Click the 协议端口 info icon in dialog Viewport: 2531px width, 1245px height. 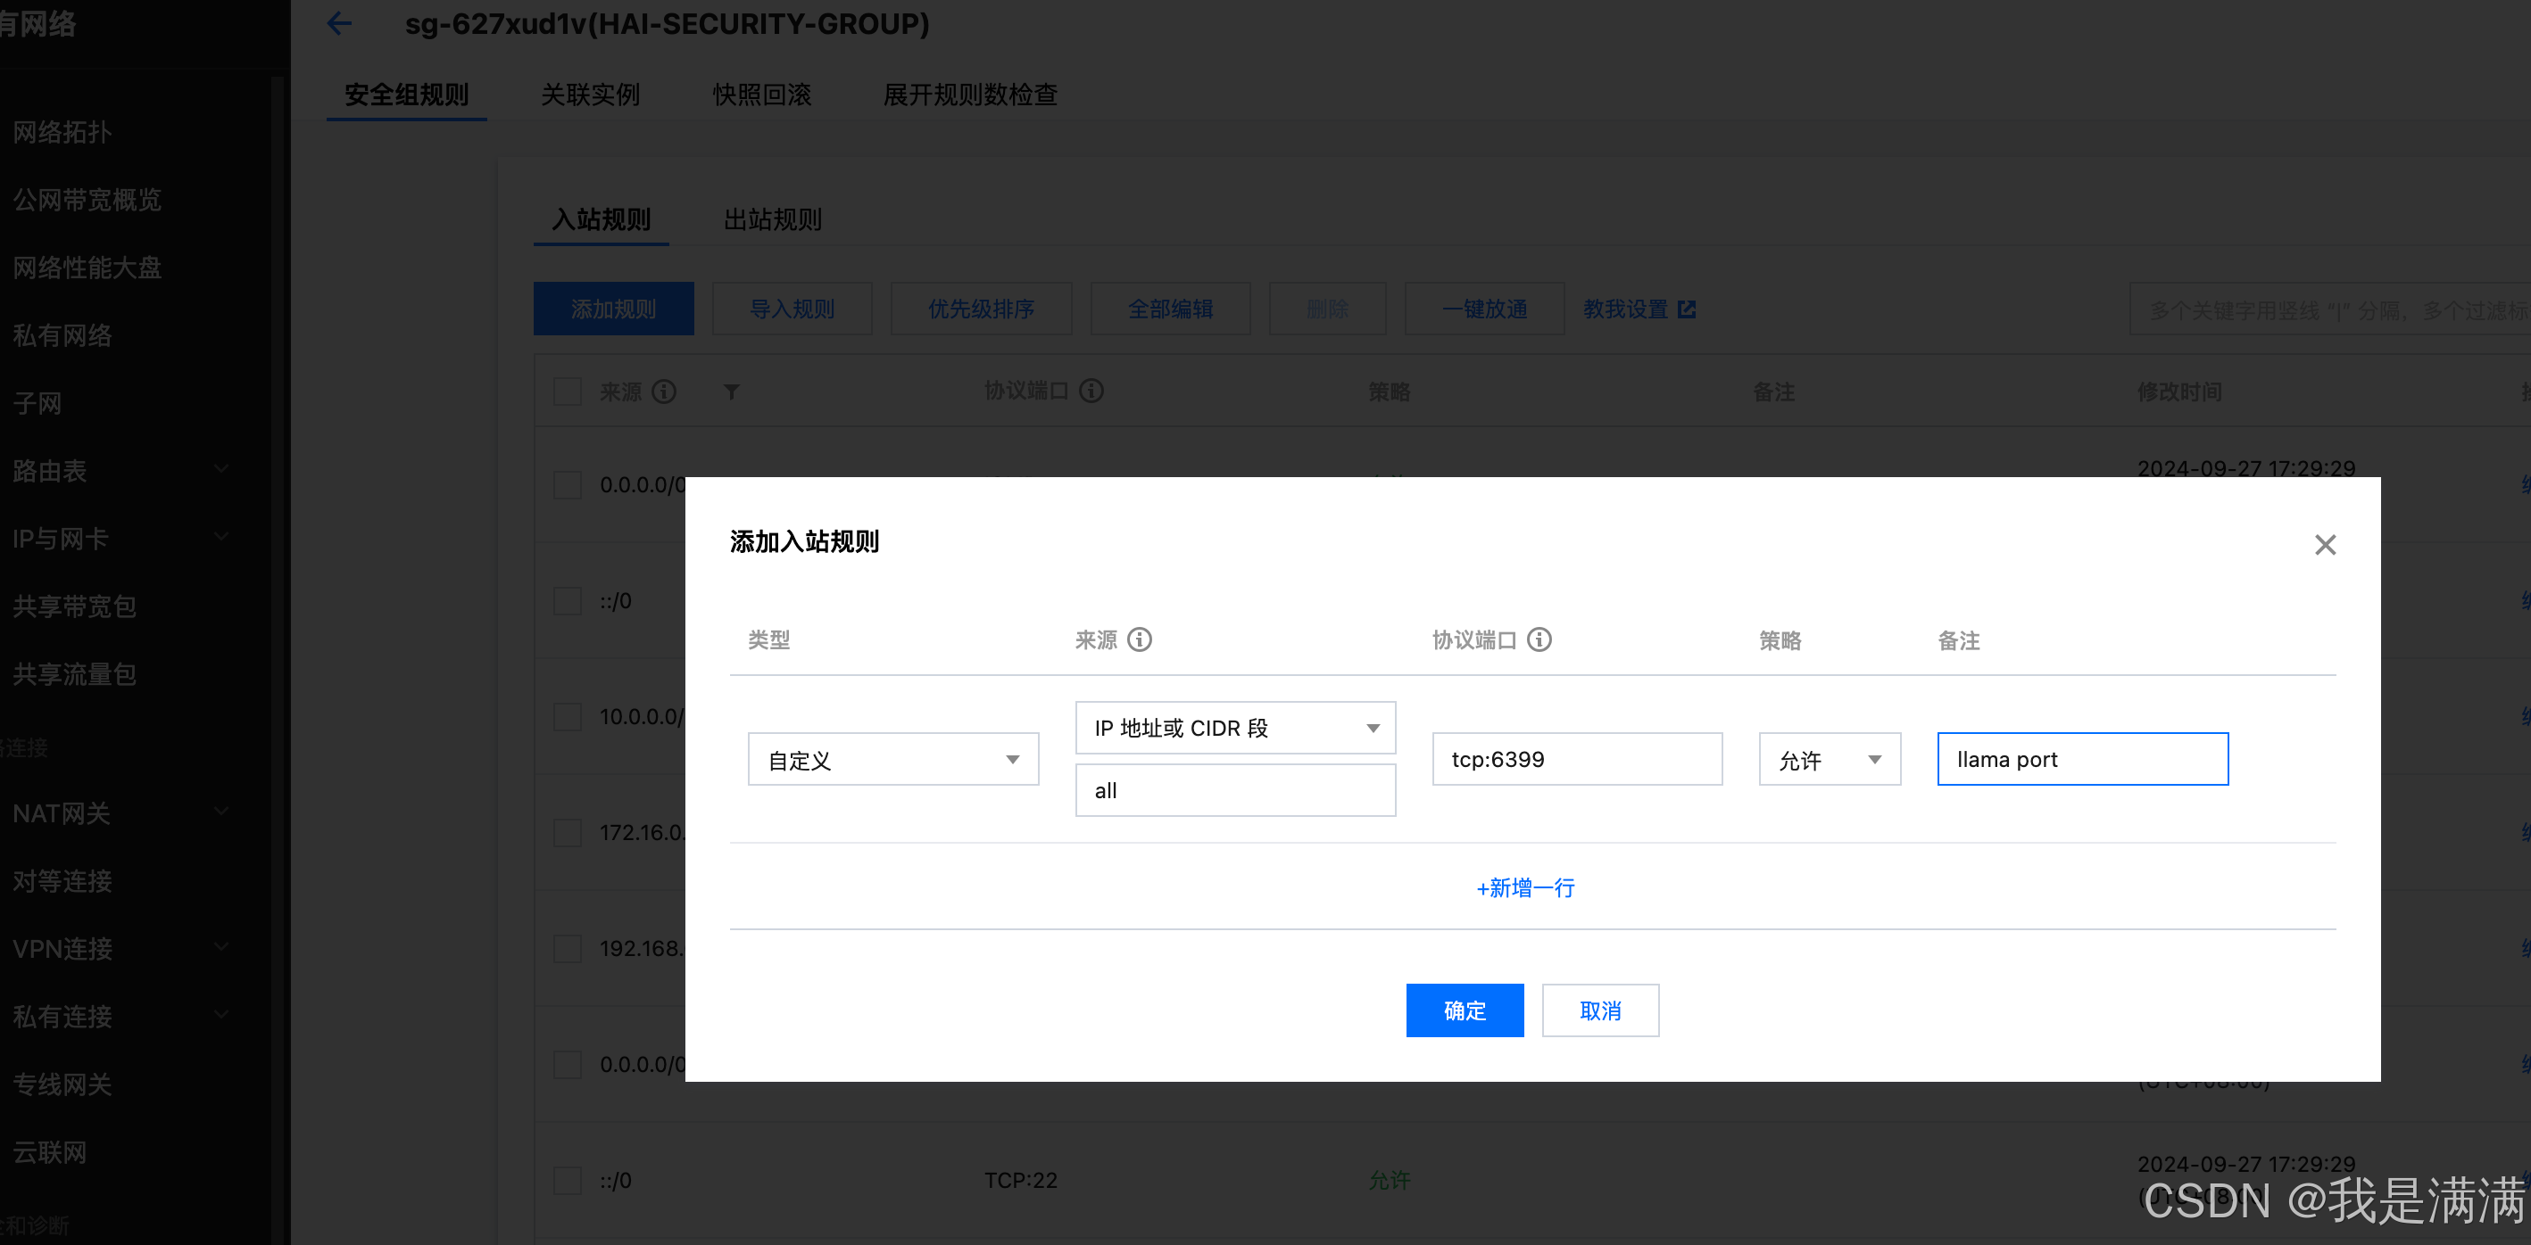coord(1539,640)
